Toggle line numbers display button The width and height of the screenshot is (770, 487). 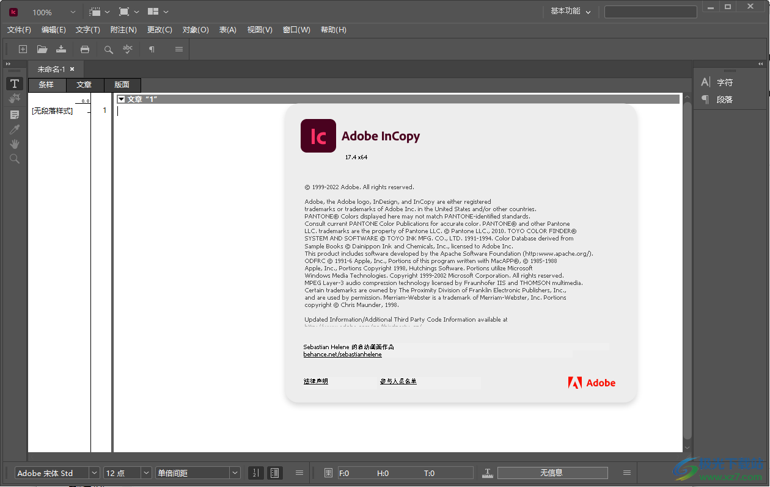tap(256, 473)
